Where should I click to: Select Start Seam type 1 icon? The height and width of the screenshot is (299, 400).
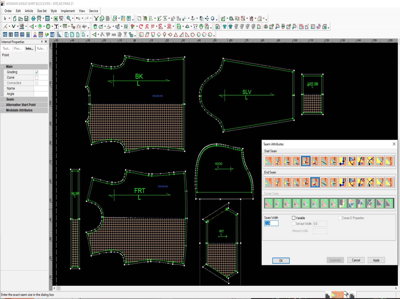point(268,161)
